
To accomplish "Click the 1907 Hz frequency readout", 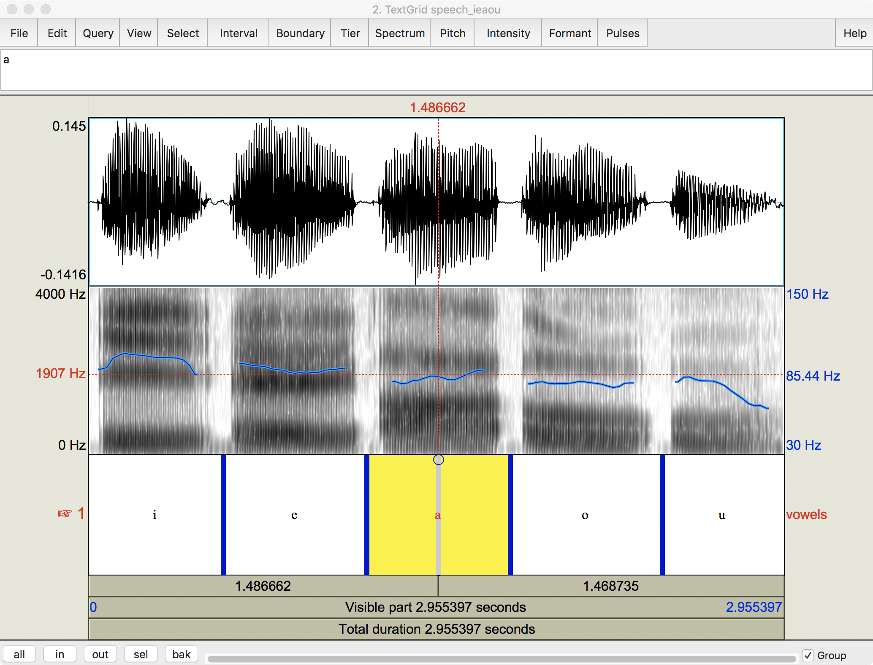I will [x=61, y=373].
